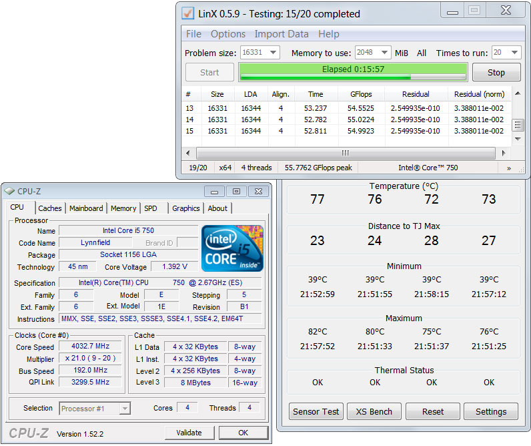
Task: Click the Time column header
Action: pyautogui.click(x=316, y=94)
